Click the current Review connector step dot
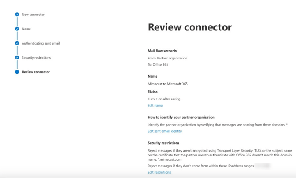 pos(17,72)
